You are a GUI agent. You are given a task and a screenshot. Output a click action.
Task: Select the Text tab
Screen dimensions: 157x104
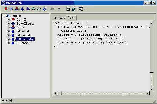pos(71,18)
